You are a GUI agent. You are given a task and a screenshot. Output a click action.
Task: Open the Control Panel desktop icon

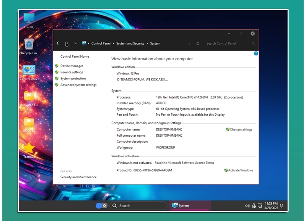29,73
